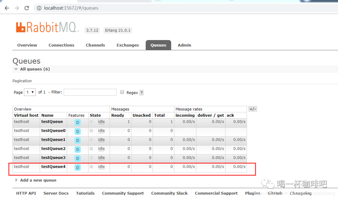The width and height of the screenshot is (338, 199).
Task: Click the Erlang 21.0.1 badge
Action: pos(118,30)
